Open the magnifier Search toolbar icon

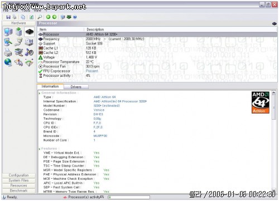[x=40, y=17]
